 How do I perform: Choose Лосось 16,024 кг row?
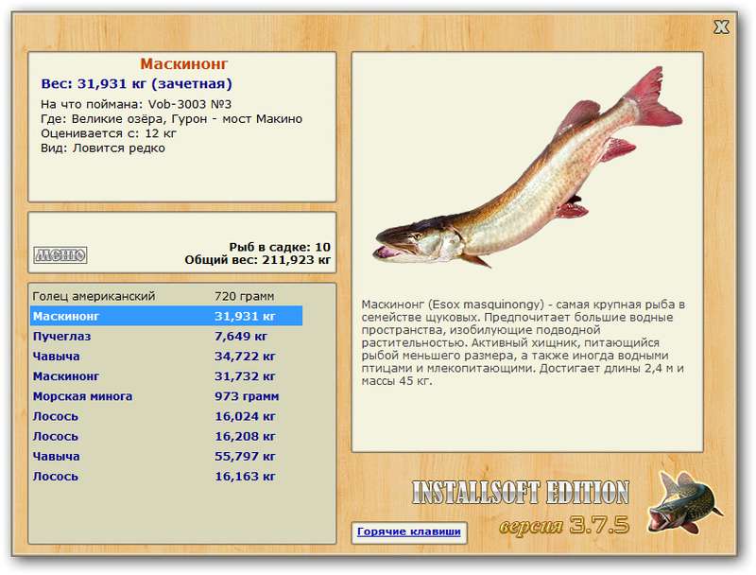(166, 416)
